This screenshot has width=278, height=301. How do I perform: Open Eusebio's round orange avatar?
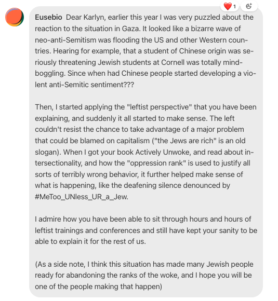click(x=15, y=17)
